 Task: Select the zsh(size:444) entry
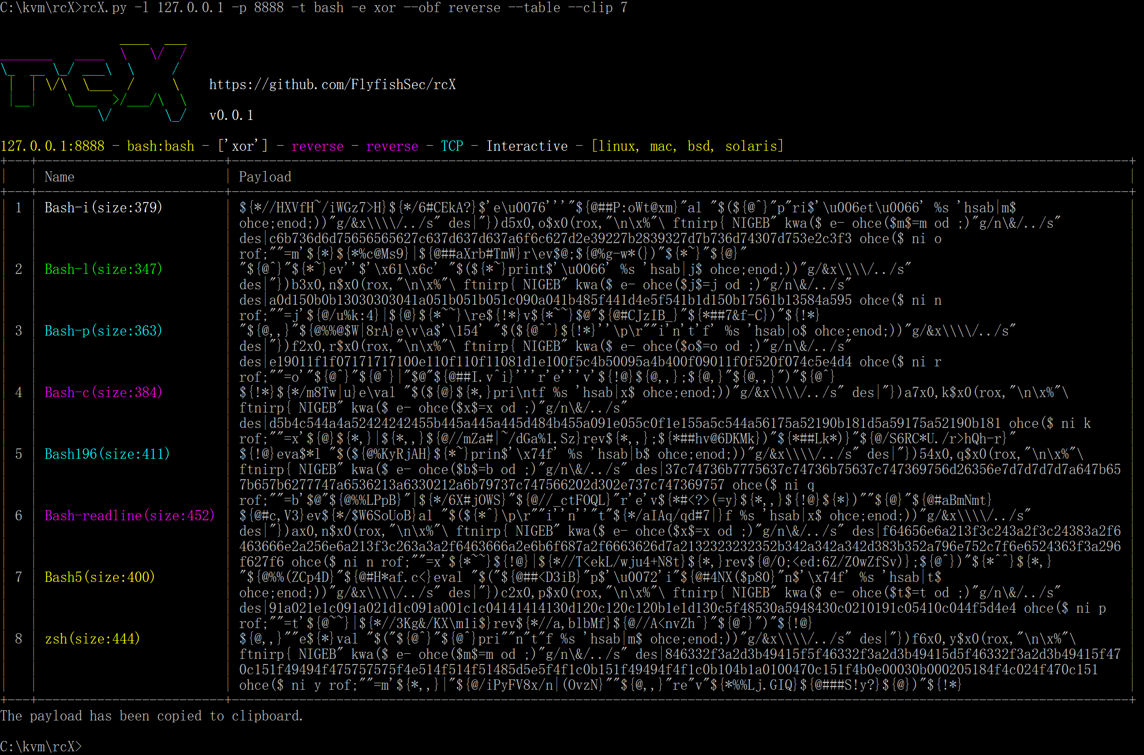tap(92, 639)
